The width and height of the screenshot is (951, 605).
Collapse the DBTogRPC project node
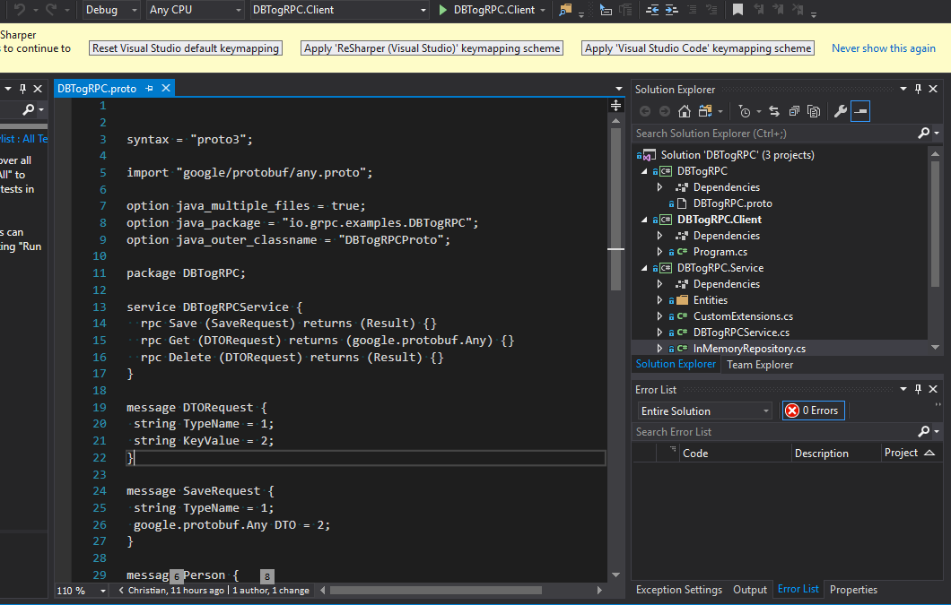644,171
